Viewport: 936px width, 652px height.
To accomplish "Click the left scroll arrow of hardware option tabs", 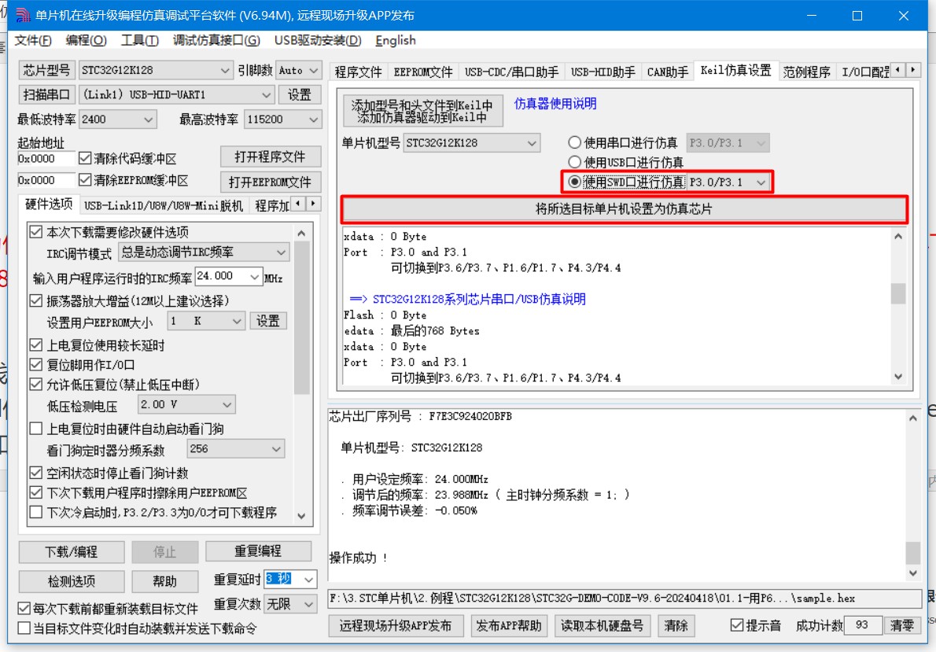I will coord(299,204).
